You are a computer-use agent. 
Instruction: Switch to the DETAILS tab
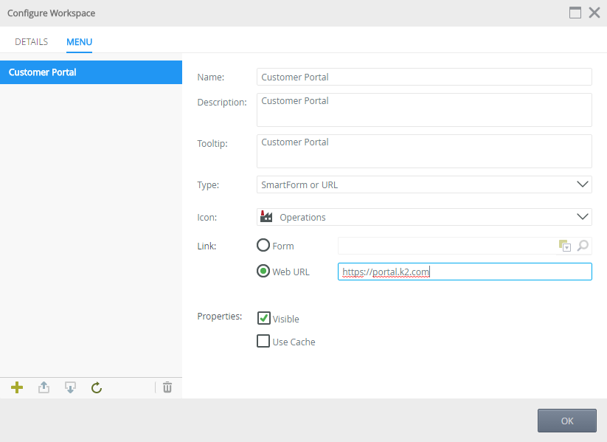(31, 42)
